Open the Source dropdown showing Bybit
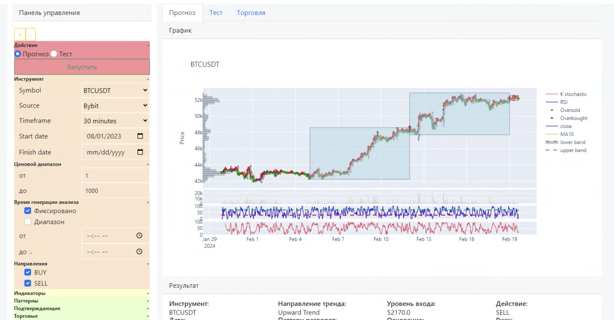 coord(115,106)
